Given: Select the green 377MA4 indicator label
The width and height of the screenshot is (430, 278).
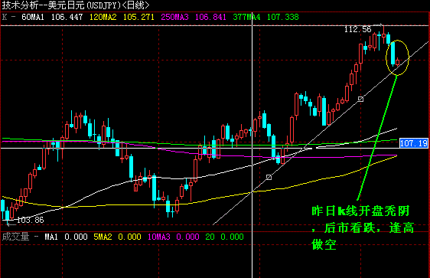Looking at the screenshot, I should click(246, 18).
